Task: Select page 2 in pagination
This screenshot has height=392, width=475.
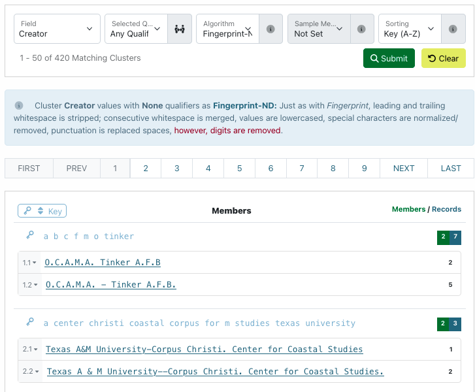Action: click(x=146, y=168)
